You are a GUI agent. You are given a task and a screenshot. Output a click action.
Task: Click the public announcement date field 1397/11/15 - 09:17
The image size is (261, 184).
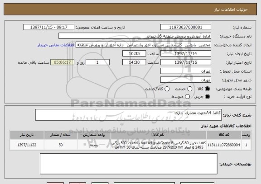pos(49,27)
